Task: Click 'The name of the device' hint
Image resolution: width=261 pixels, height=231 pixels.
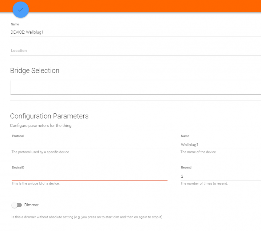Action: [x=198, y=152]
